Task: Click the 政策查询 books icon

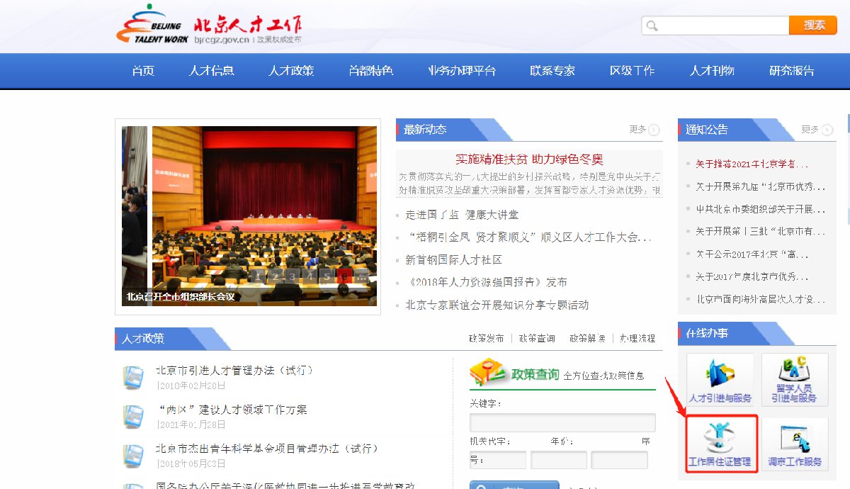Action: coord(488,373)
